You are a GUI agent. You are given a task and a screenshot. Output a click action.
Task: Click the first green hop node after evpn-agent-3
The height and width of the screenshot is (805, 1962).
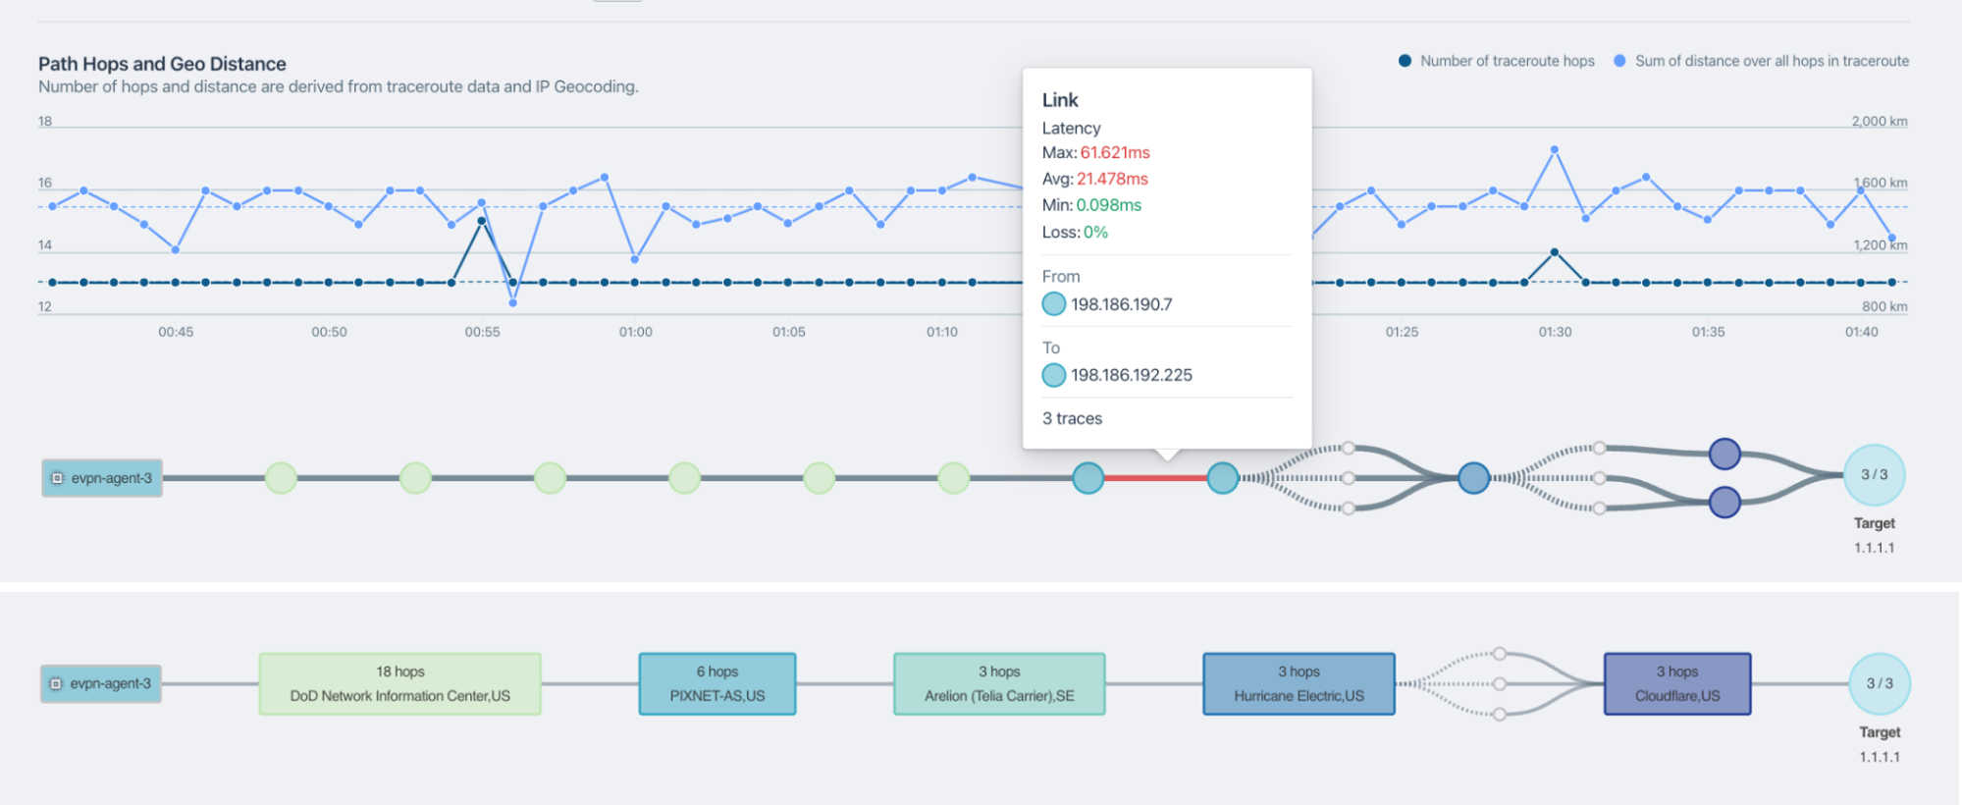tap(281, 478)
